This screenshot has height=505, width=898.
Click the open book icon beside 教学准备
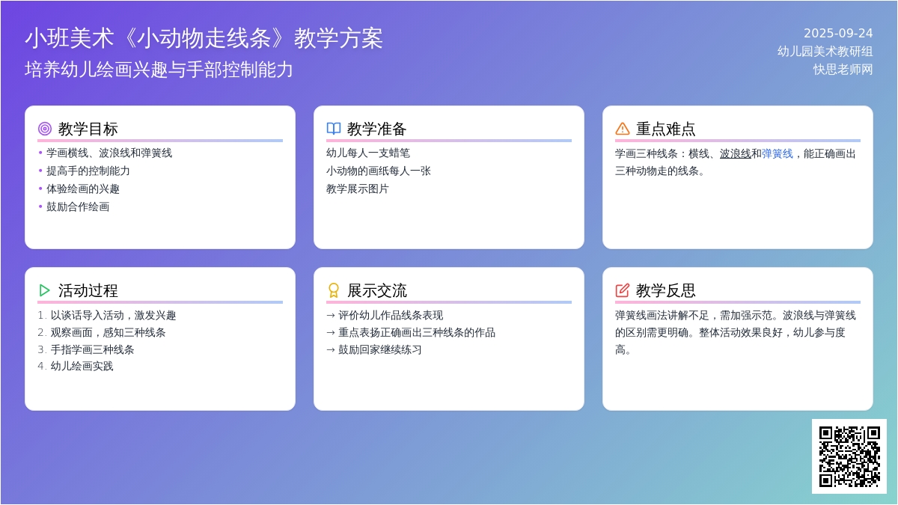334,129
